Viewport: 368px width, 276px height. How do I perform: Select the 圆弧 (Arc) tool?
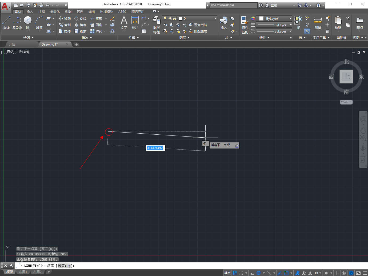(x=39, y=22)
